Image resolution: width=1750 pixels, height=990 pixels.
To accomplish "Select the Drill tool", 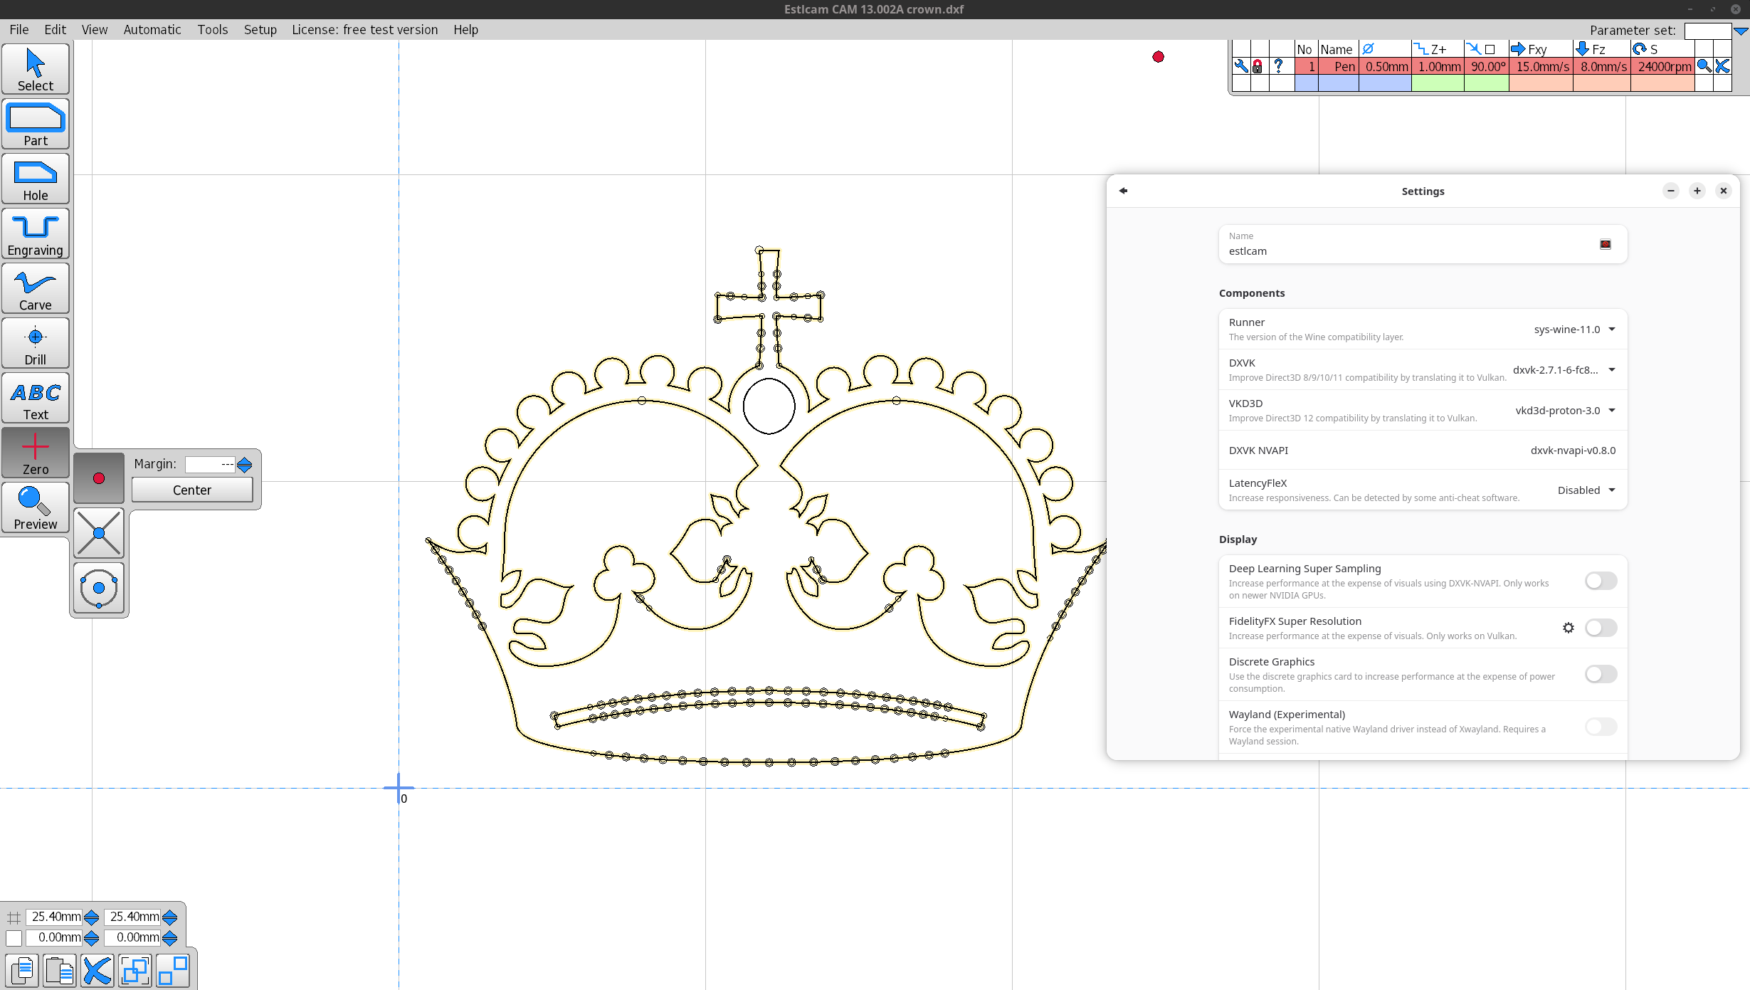I will (36, 343).
